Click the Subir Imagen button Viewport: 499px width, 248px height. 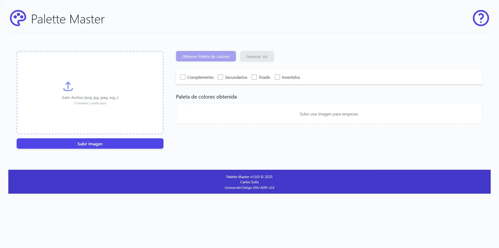90,143
